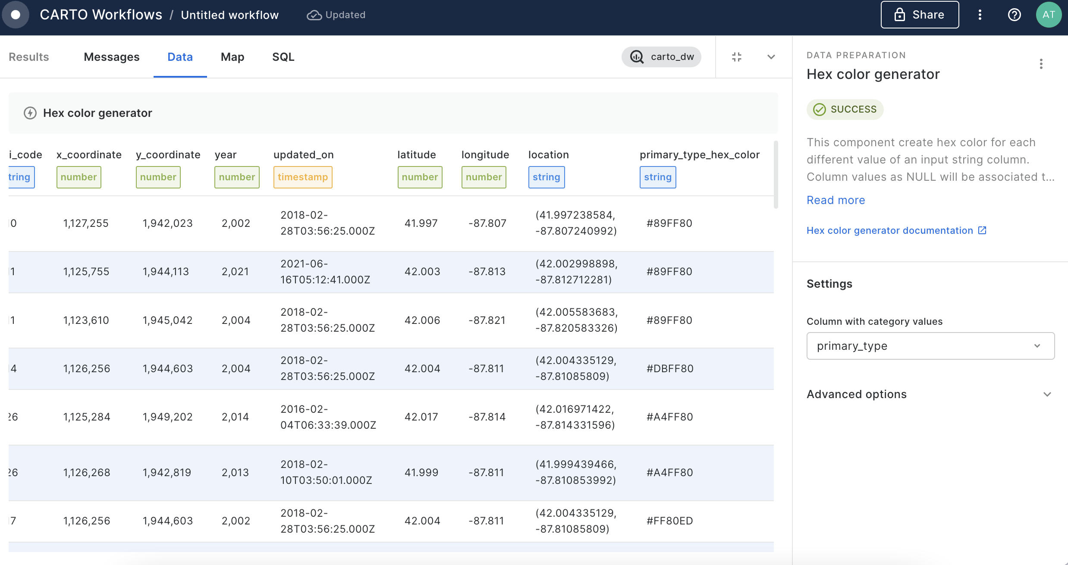Open Hex color generator documentation link
This screenshot has width=1068, height=565.
(889, 230)
